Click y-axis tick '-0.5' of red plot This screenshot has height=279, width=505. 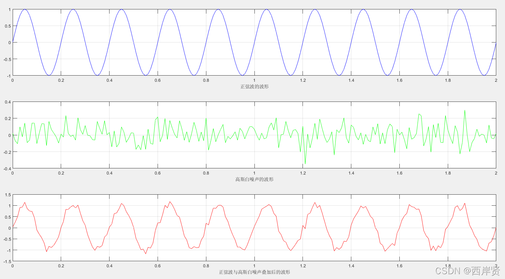(x=7, y=239)
